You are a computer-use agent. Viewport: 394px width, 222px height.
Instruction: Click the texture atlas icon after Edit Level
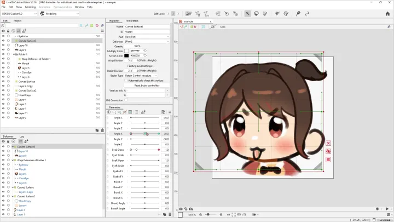(188, 14)
